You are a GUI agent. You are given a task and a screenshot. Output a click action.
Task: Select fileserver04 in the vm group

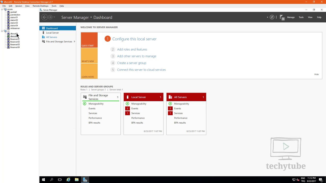pos(15,47)
